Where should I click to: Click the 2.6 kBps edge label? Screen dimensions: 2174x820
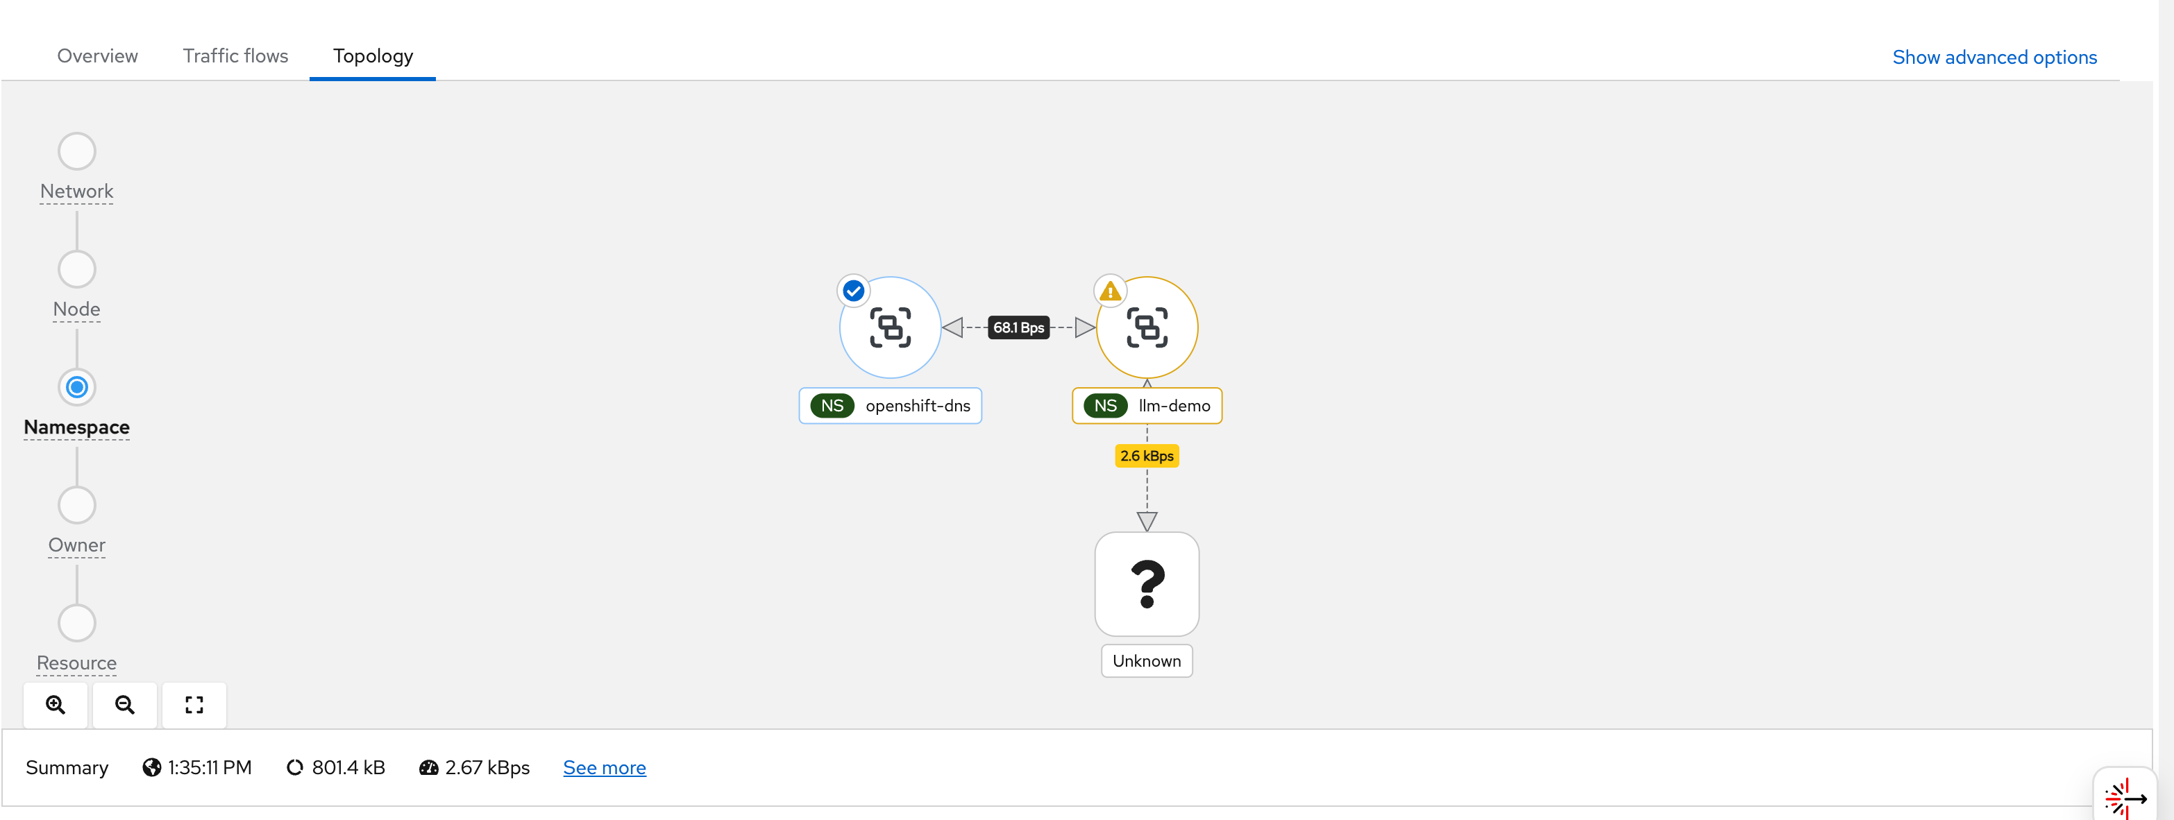coord(1146,456)
